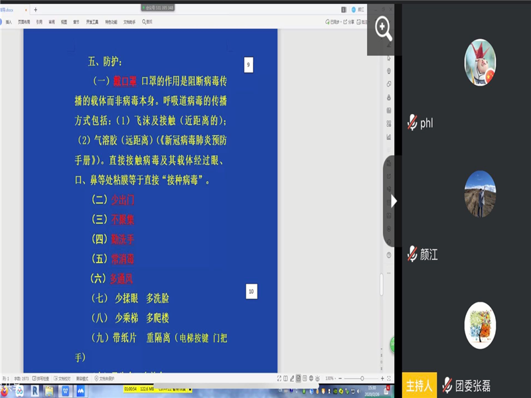Click the location pin icon in sidebar
The height and width of the screenshot is (398, 531).
pos(389,71)
